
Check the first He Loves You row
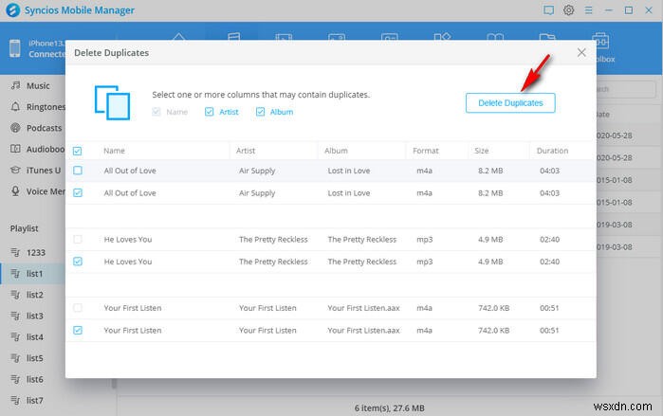pyautogui.click(x=78, y=239)
